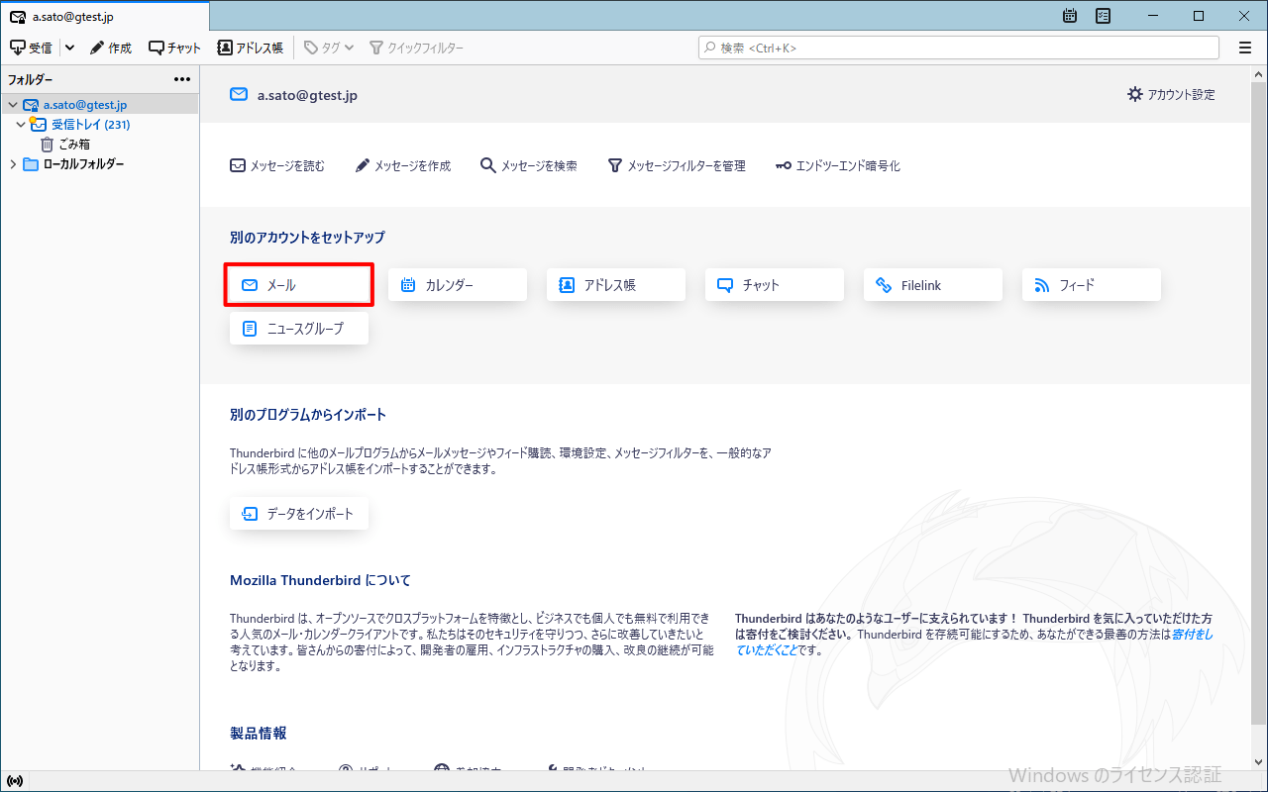Set up Filelink

pos(933,285)
